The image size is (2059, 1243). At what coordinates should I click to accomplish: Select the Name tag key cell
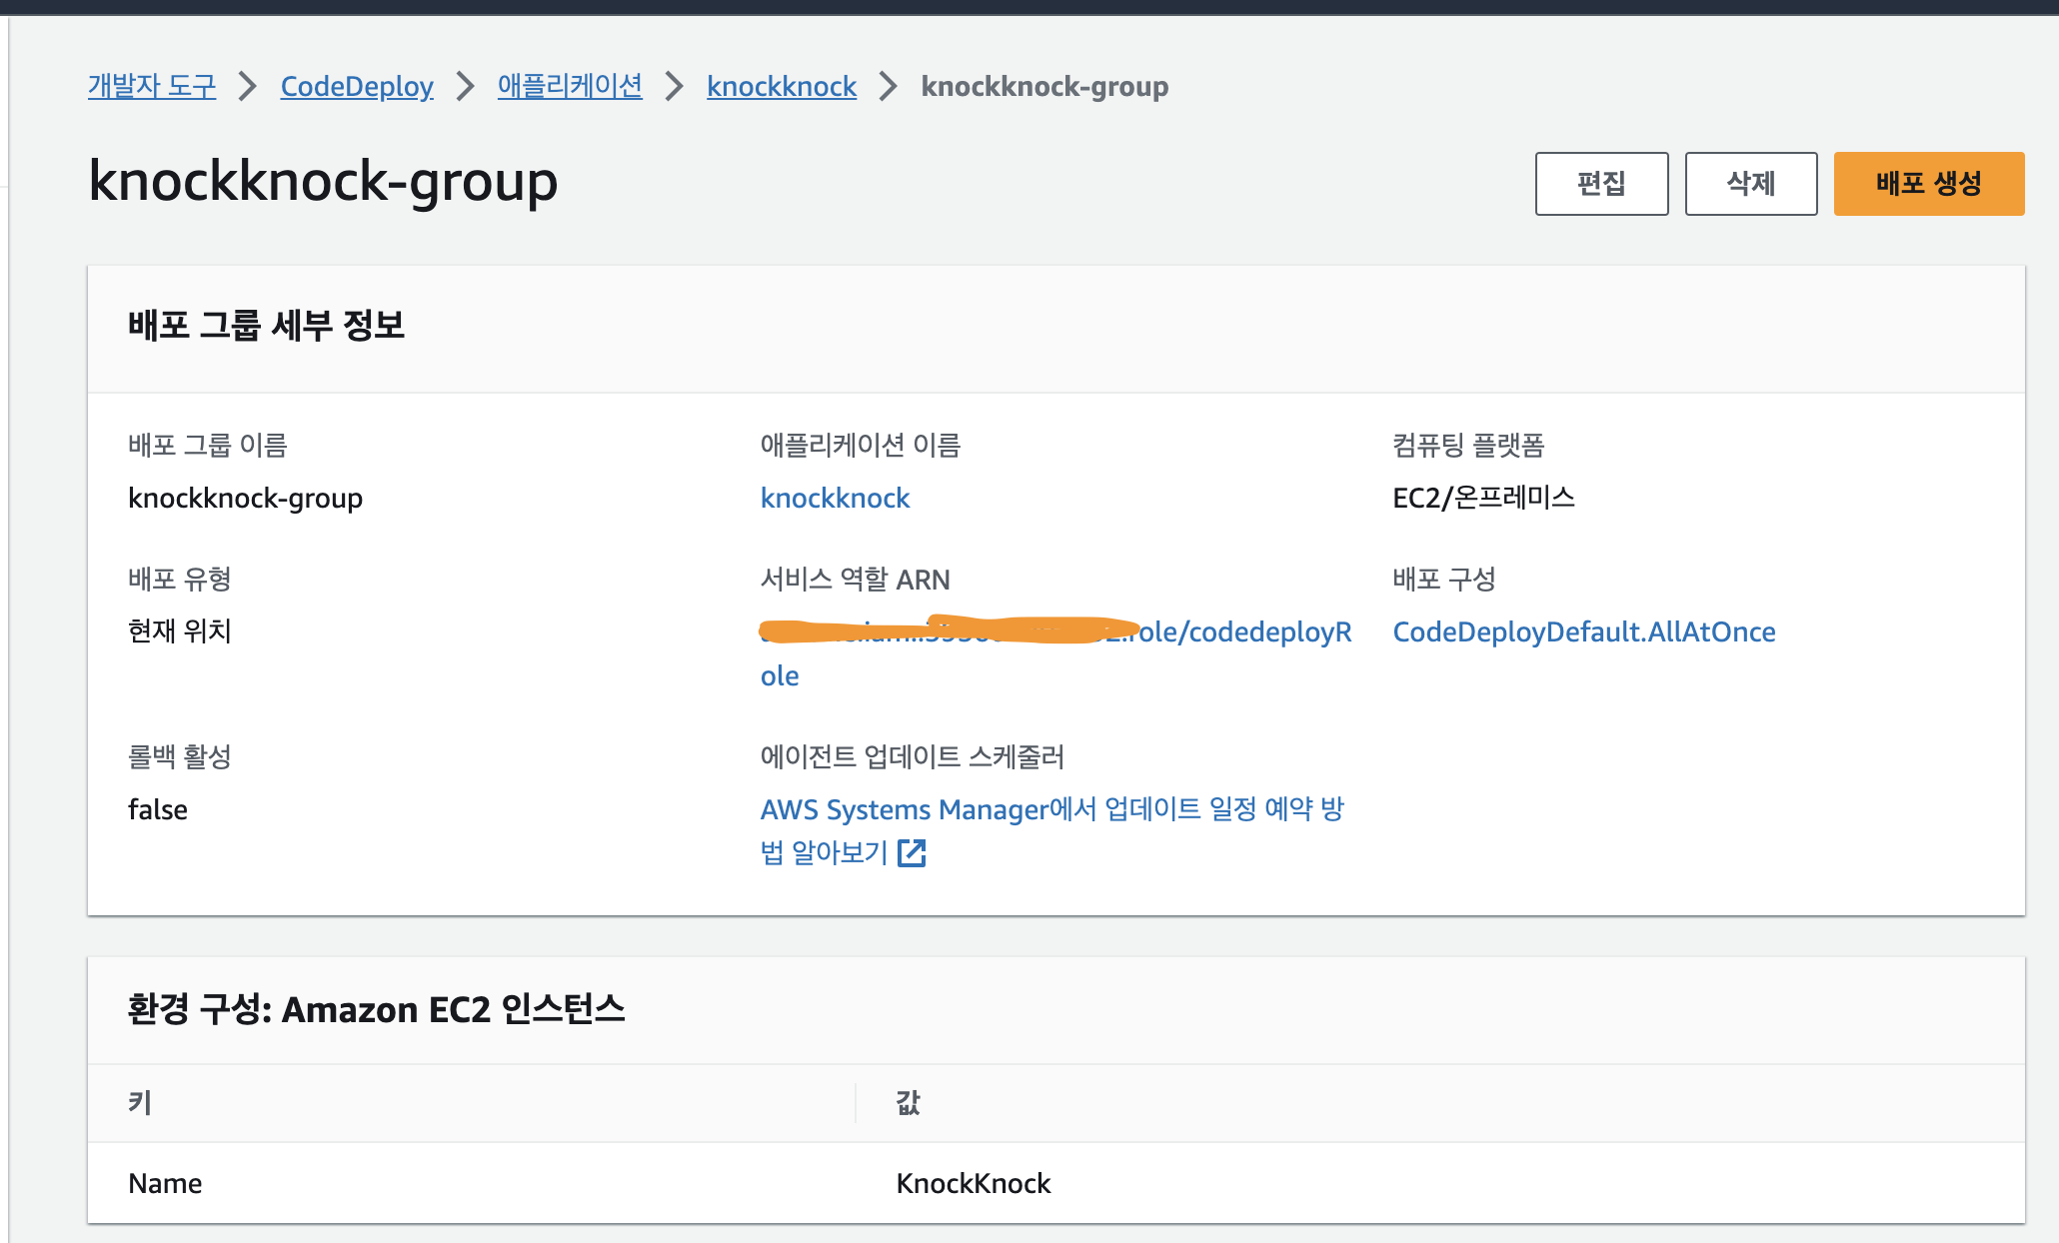coord(165,1183)
